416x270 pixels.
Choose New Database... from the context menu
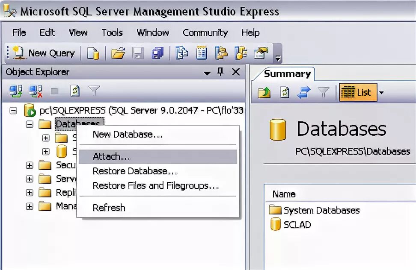point(158,135)
